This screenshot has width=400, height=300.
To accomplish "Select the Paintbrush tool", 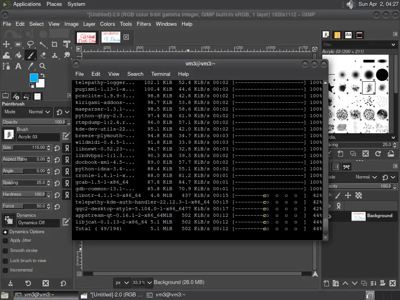I will pos(30,55).
